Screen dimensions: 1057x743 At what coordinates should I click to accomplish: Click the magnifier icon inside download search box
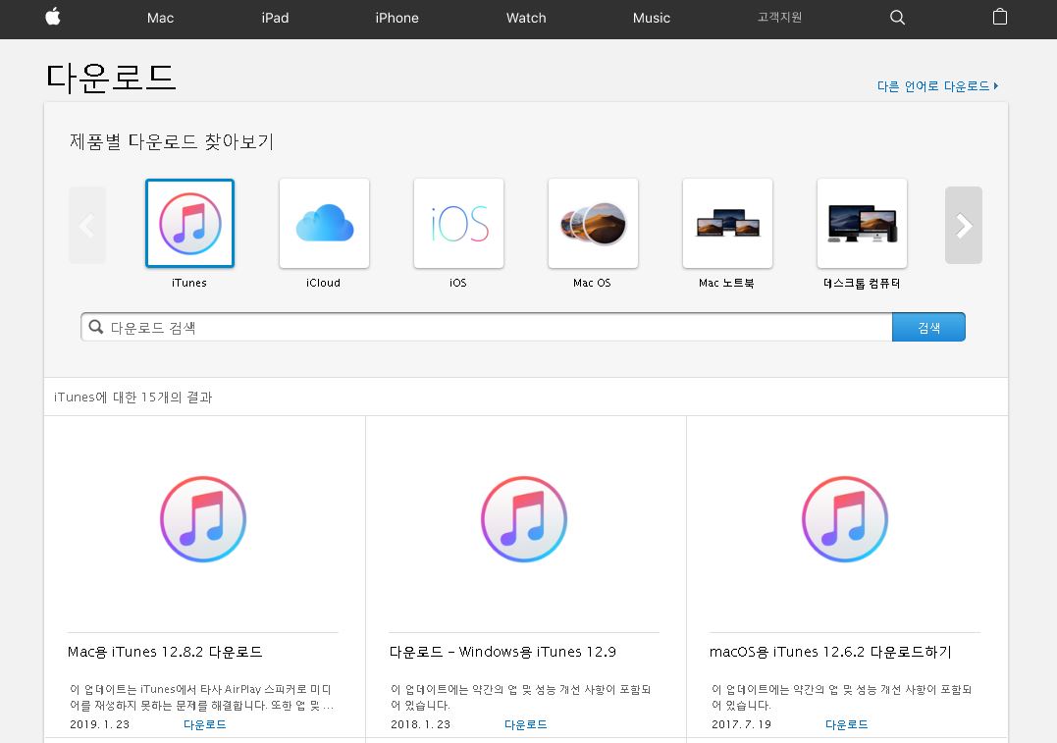pos(96,327)
